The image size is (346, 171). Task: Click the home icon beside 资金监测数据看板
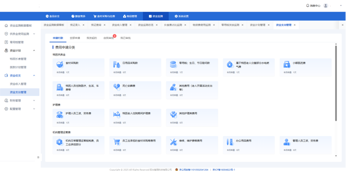(x=6, y=25)
